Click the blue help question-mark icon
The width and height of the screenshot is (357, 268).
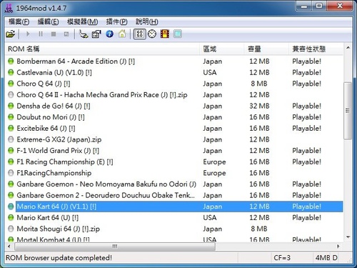[x=109, y=34]
